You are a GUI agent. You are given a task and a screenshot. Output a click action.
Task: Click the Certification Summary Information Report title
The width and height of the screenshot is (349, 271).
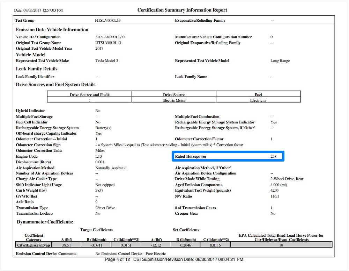(182, 10)
